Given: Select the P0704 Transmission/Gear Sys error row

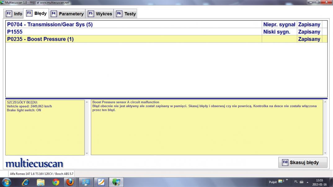Looking at the screenshot, I should tap(166, 24).
